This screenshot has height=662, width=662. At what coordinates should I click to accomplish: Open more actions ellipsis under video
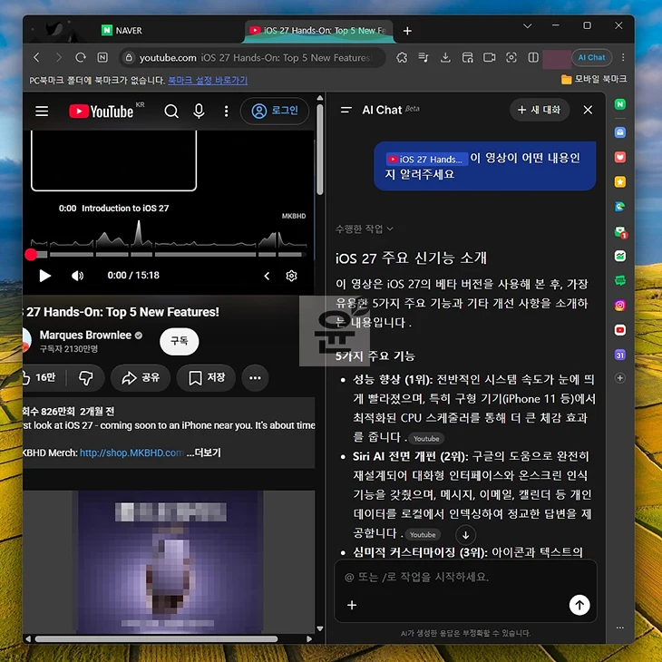pyautogui.click(x=255, y=377)
